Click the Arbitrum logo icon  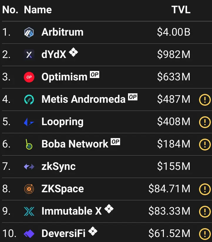(29, 32)
